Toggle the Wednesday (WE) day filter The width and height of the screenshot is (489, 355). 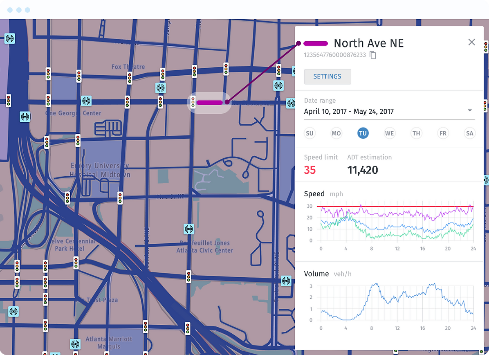(389, 133)
